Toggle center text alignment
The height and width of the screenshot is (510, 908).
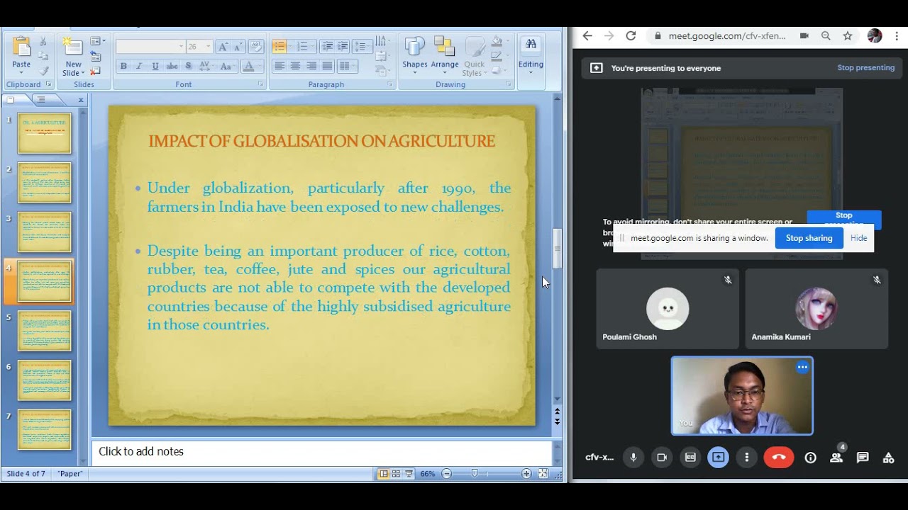pyautogui.click(x=295, y=66)
